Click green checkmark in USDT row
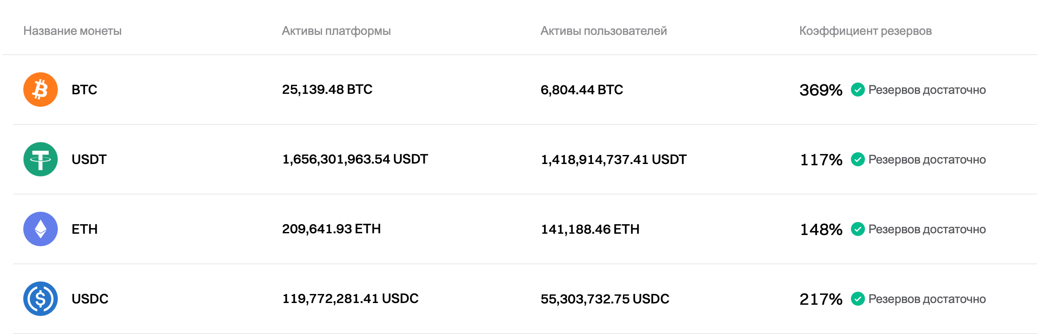Viewport: 1039px width, 334px height. (857, 159)
